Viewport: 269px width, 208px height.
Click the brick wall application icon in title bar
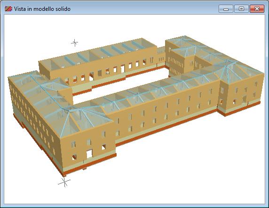8,8
